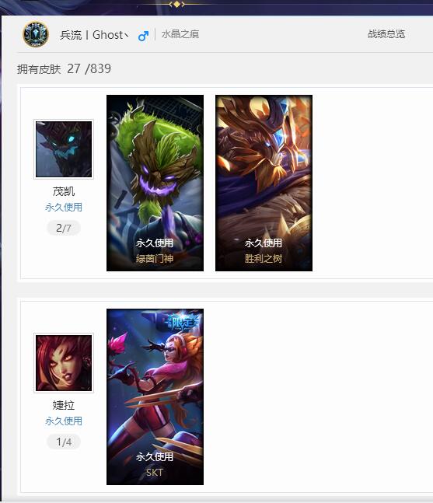Click the summoner profile avatar icon
This screenshot has width=433, height=503.
pyautogui.click(x=36, y=34)
